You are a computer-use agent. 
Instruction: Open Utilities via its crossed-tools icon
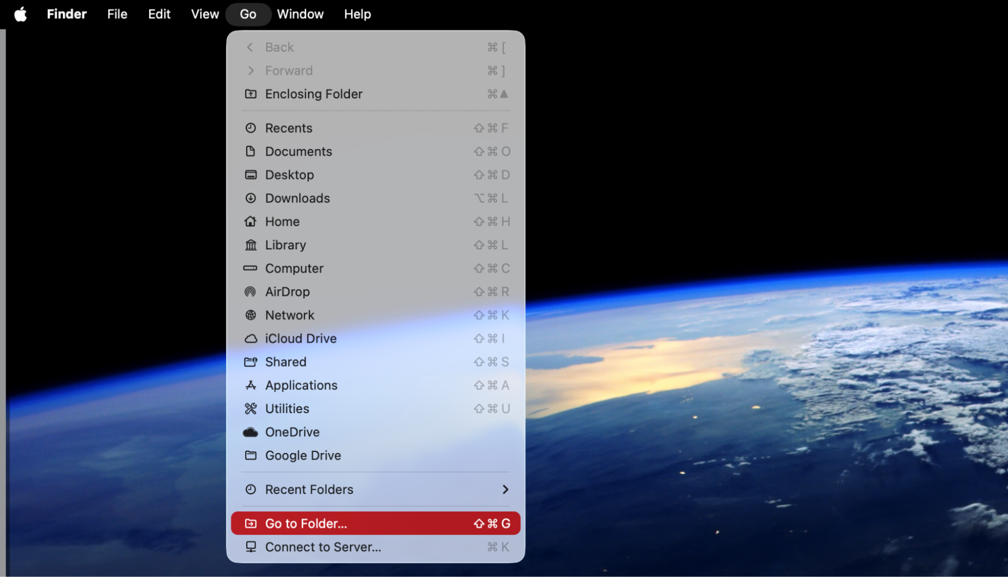tap(251, 409)
